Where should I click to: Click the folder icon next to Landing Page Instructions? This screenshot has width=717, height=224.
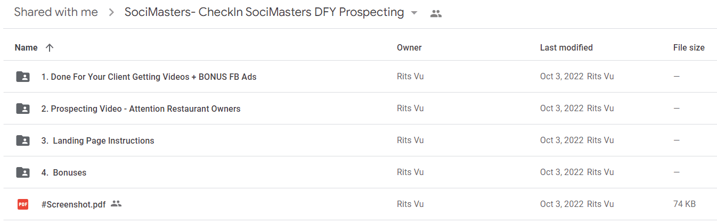tap(23, 140)
